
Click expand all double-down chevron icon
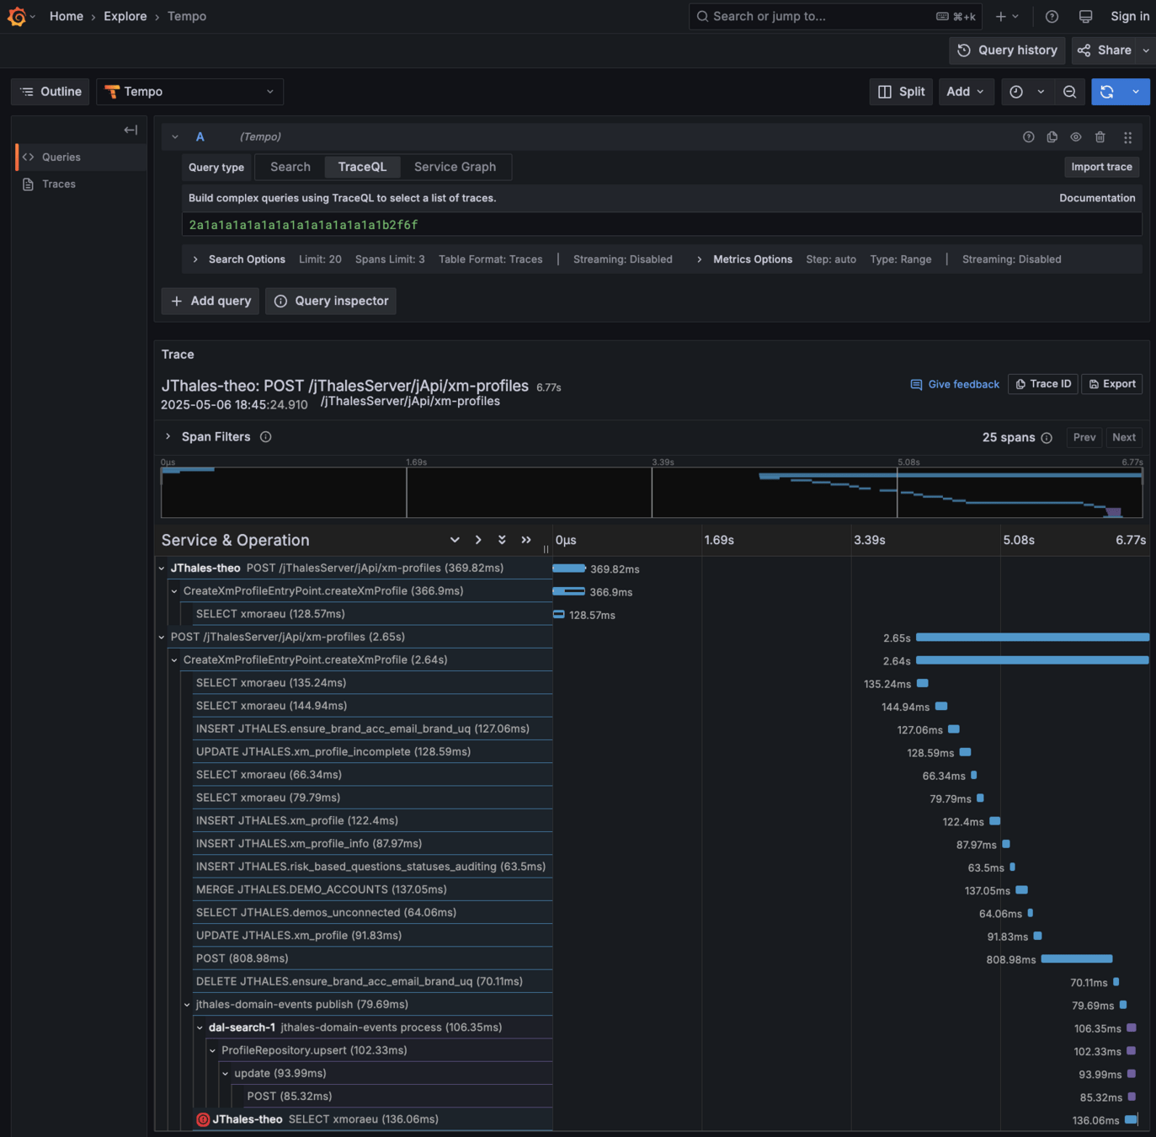click(502, 540)
